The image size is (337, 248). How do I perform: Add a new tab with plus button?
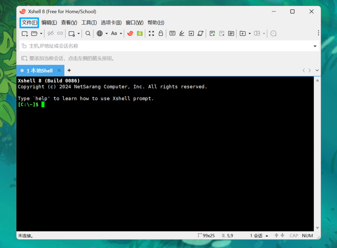[69, 70]
